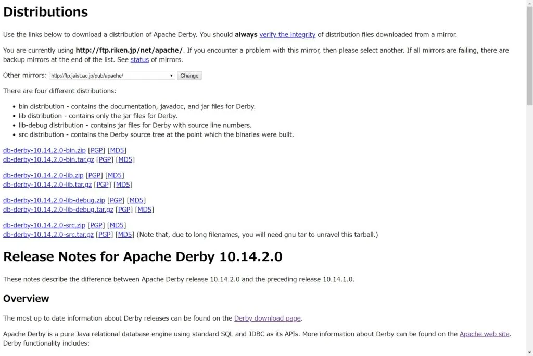Viewport: 533px width, 356px height.
Task: Click the 'Overview' heading
Action: coord(26,299)
